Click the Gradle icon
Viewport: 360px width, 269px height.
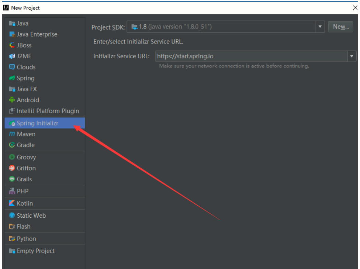pos(12,145)
